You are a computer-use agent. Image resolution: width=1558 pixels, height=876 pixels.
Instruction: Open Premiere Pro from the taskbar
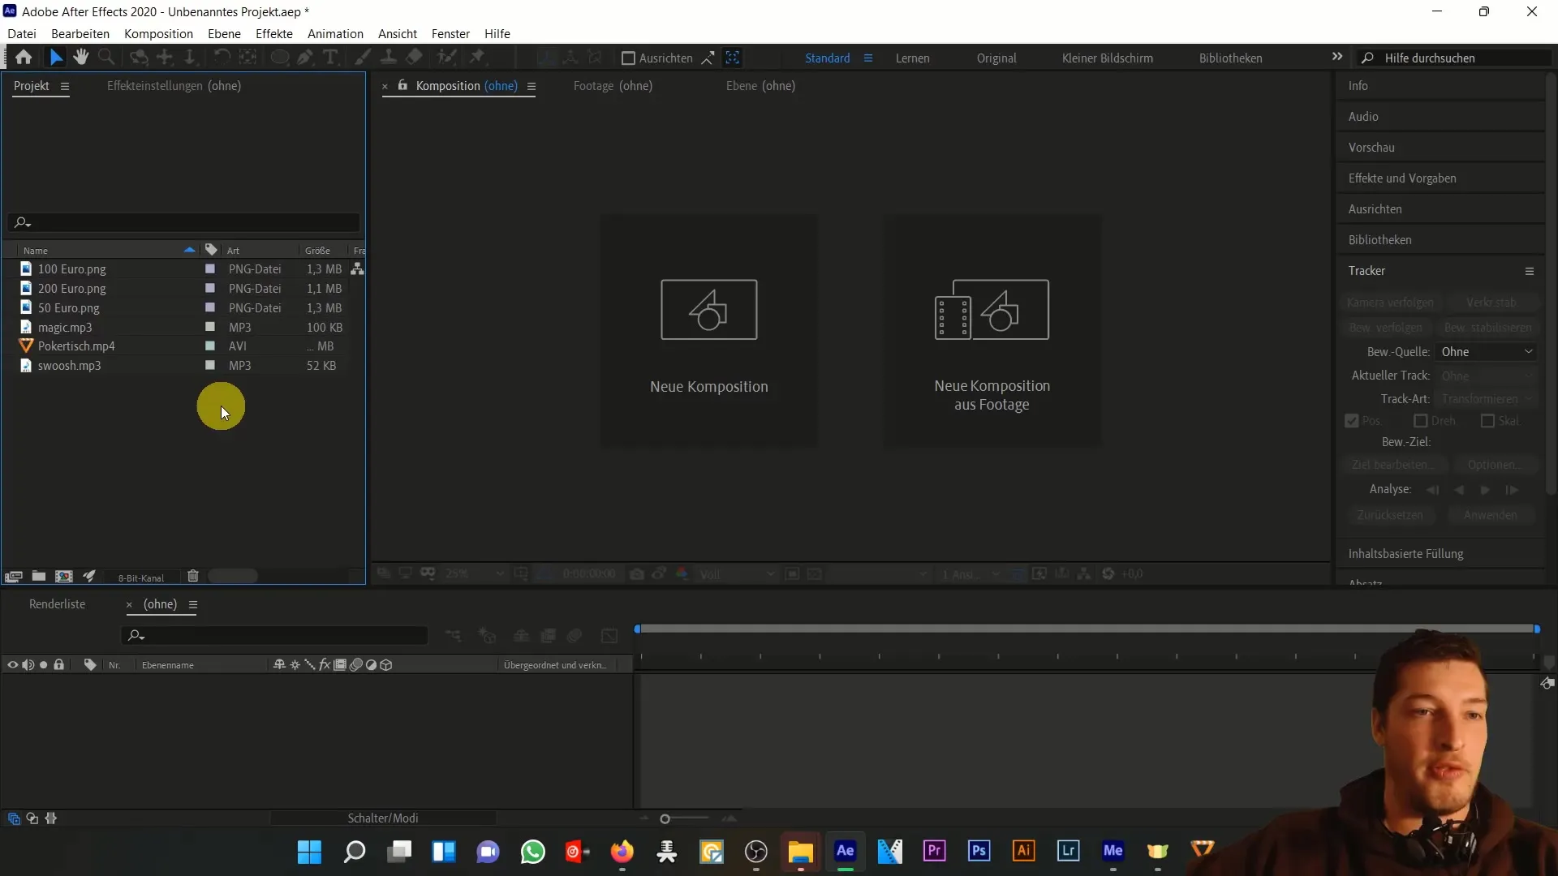click(935, 851)
